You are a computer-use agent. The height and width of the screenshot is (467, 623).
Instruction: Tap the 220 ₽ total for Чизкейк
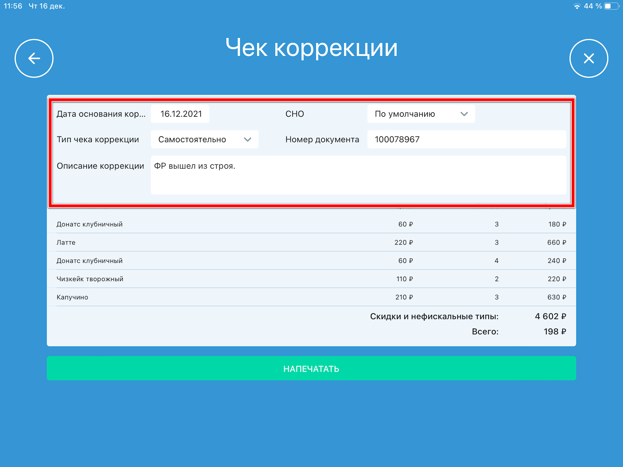click(556, 279)
